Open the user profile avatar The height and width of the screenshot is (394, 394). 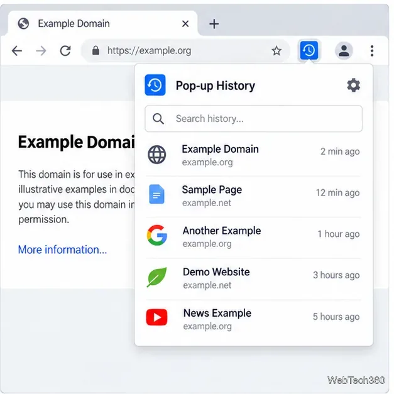[x=344, y=50]
